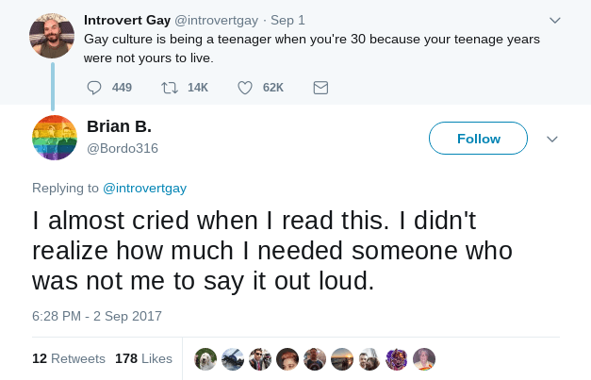Open Introvert Gay's profile picture
Viewport: 591px width, 380px height.
[52, 36]
